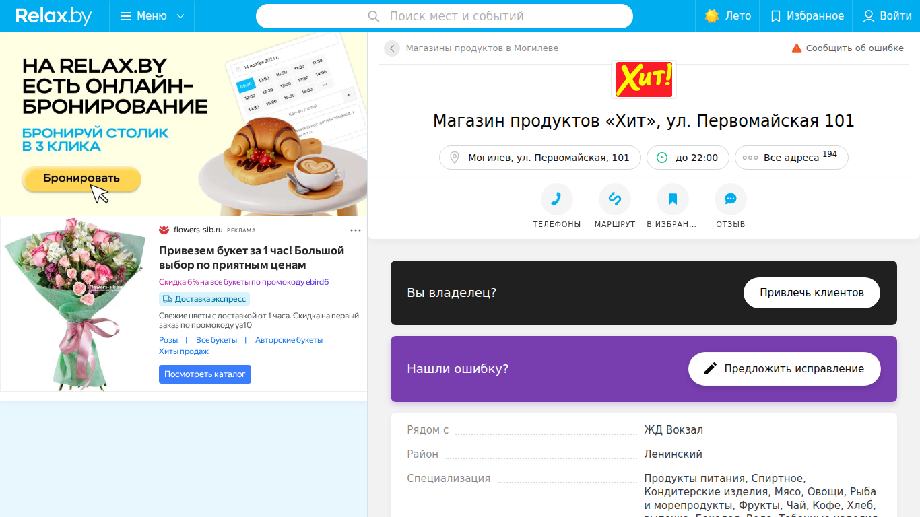This screenshot has height=517, width=920.
Task: Open the address Могилев, ул. Первомайская, 101 chip
Action: tap(540, 158)
